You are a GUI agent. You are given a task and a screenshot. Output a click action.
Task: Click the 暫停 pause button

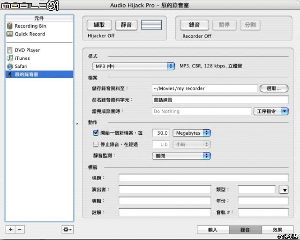coord(224,25)
